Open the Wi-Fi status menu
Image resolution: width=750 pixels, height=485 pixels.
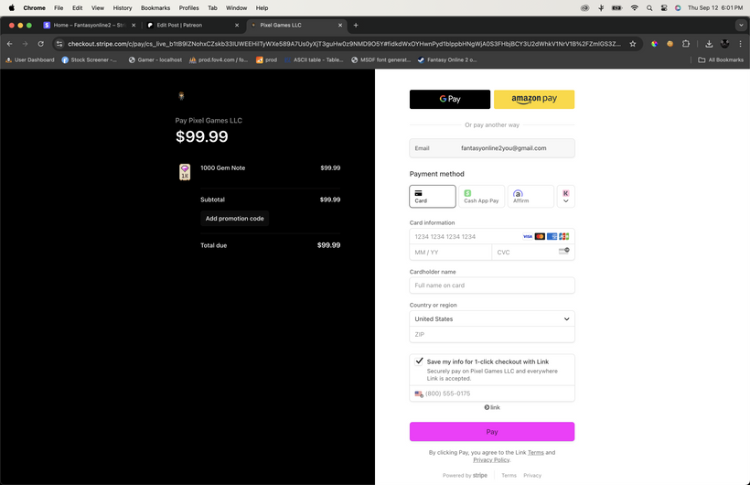tap(634, 8)
